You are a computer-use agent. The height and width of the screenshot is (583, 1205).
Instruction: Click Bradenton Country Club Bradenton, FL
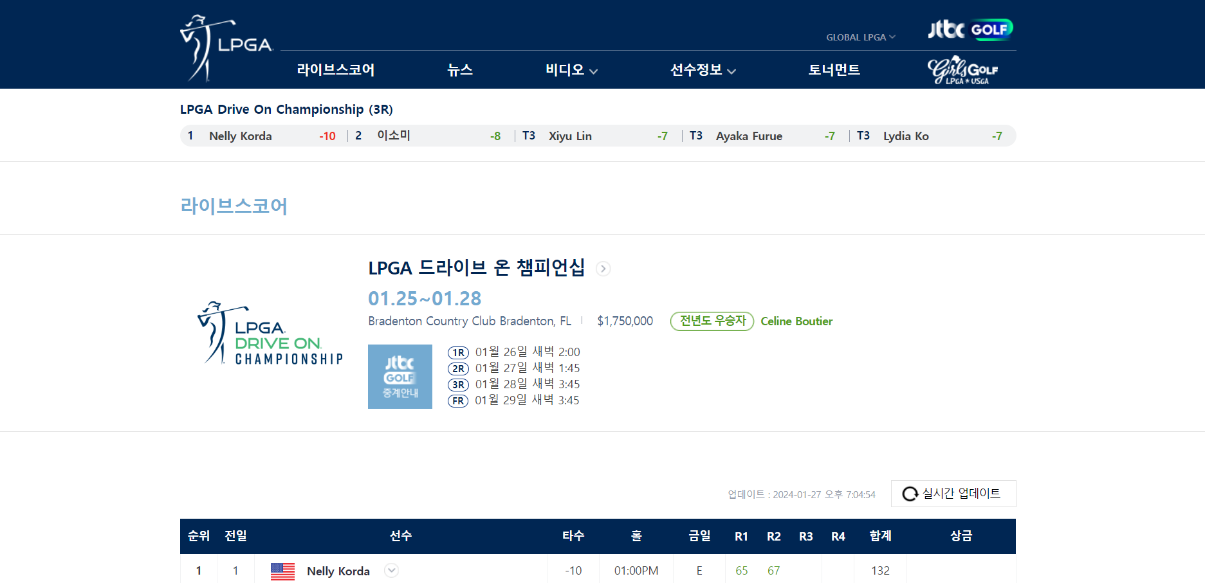coord(470,321)
